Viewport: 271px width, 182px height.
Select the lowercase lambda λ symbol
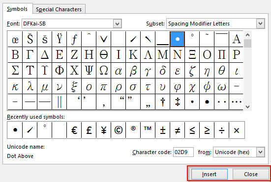point(30,86)
